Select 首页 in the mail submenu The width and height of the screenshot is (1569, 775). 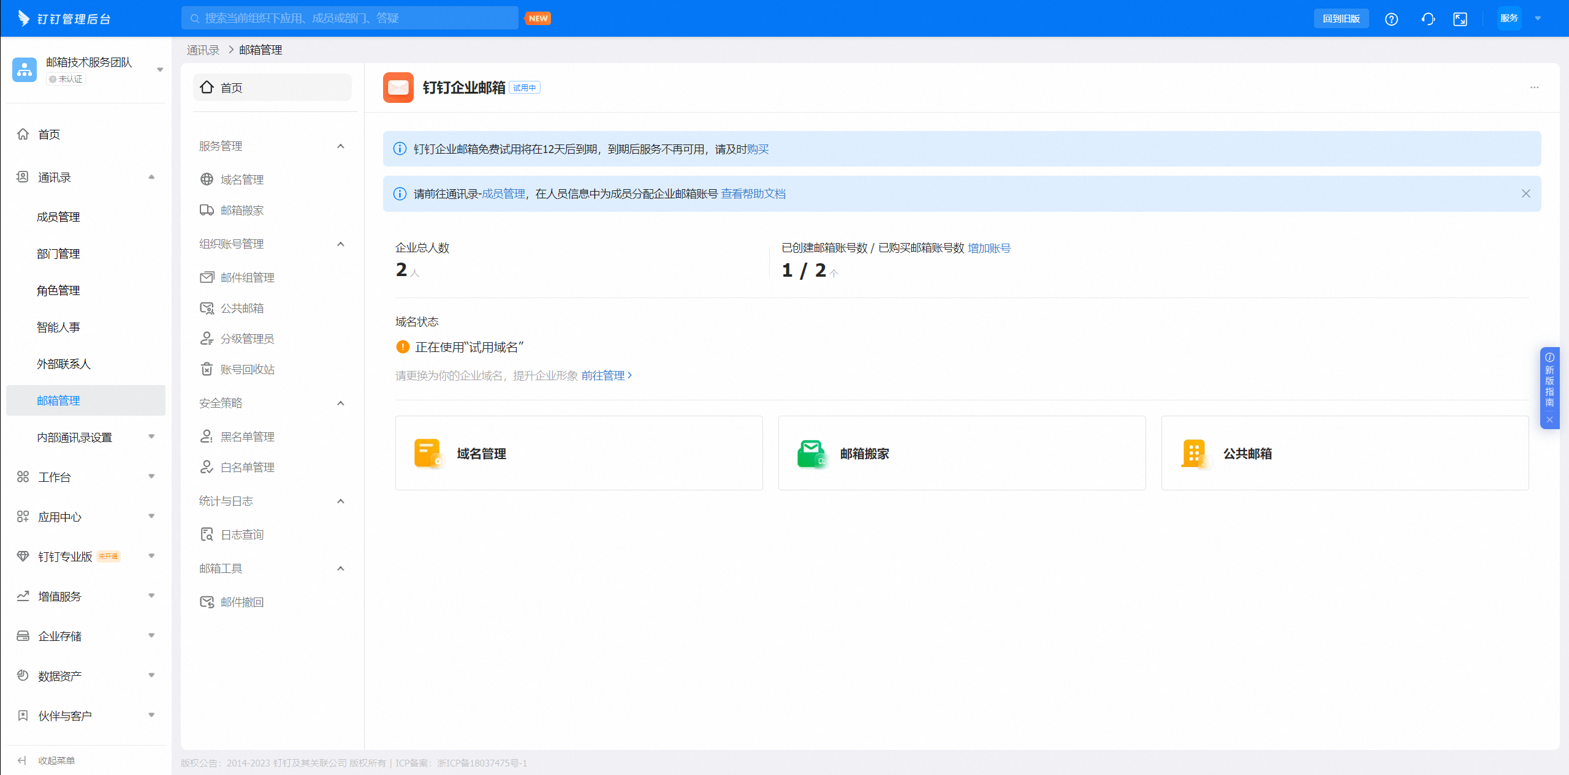[x=272, y=88]
